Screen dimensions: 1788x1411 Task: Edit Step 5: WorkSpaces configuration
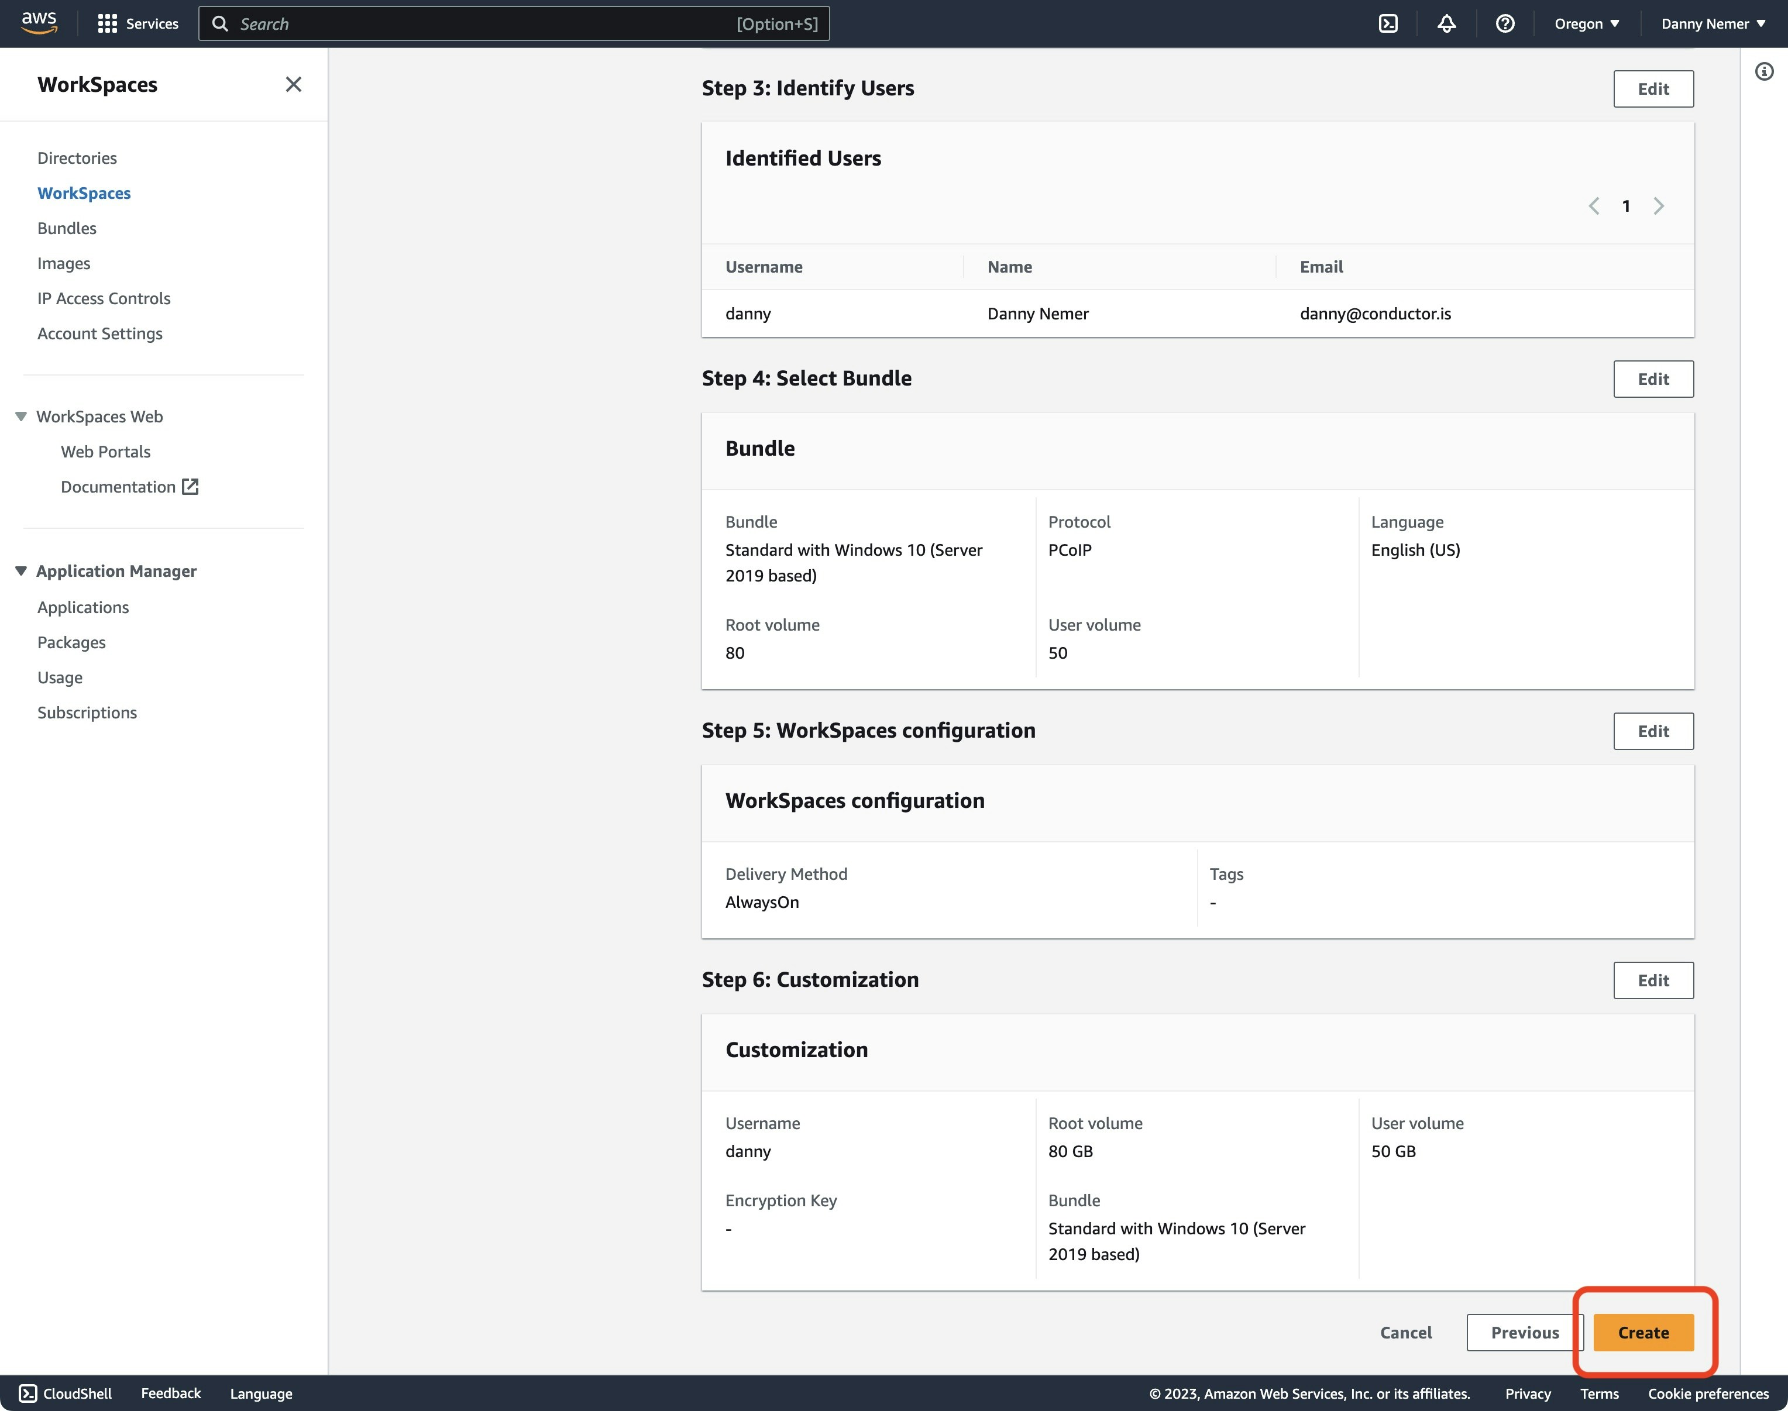click(x=1653, y=731)
